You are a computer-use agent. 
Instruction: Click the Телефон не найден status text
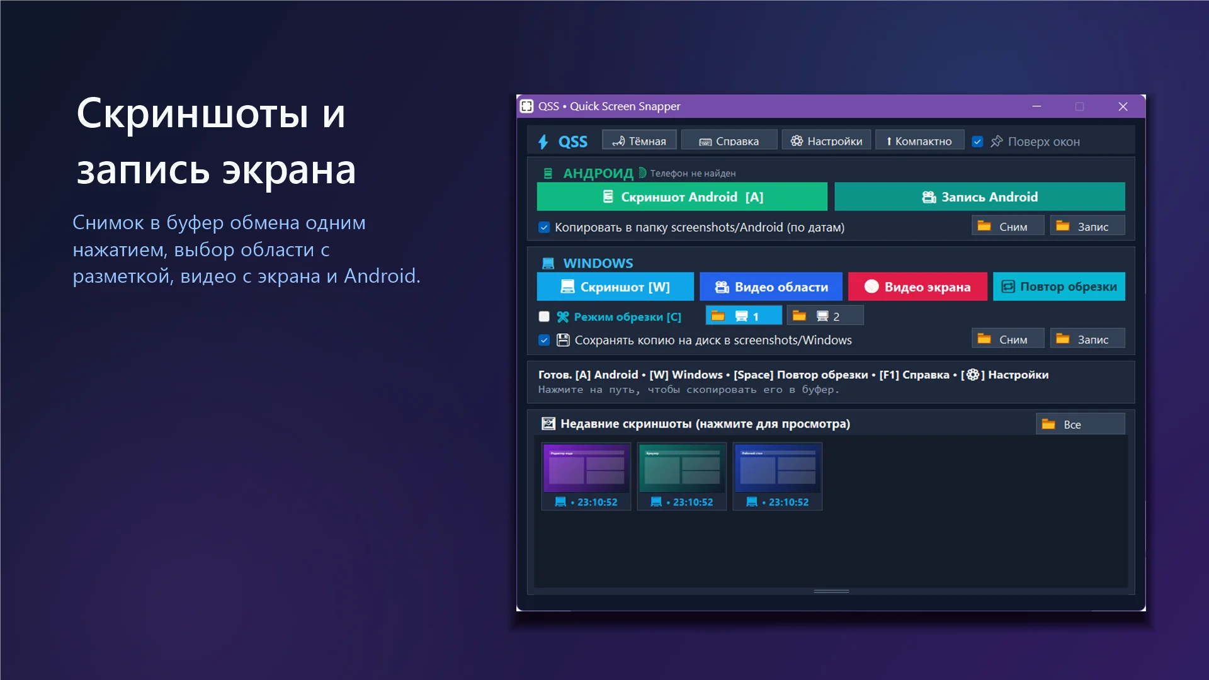(693, 173)
